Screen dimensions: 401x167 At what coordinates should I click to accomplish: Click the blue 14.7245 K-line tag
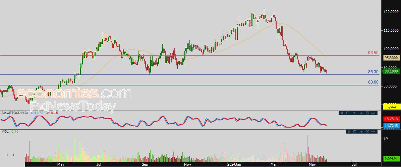point(392,126)
